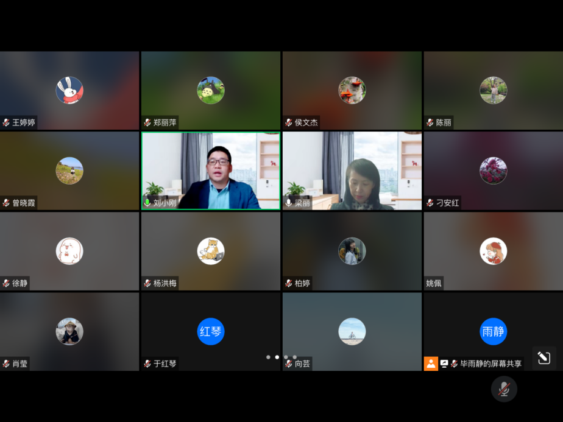Click 曾晓霞's hillside photo avatar
Image resolution: width=563 pixels, height=422 pixels.
(69, 171)
